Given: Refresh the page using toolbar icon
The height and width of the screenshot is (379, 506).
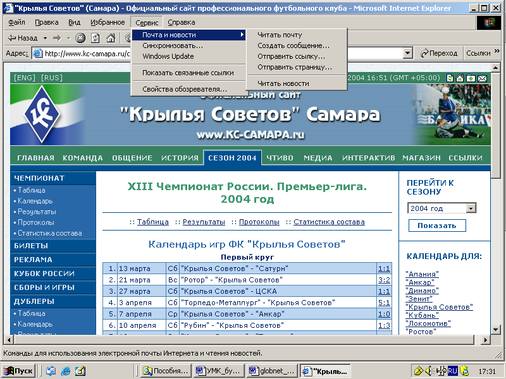Looking at the screenshot, I should [x=96, y=38].
